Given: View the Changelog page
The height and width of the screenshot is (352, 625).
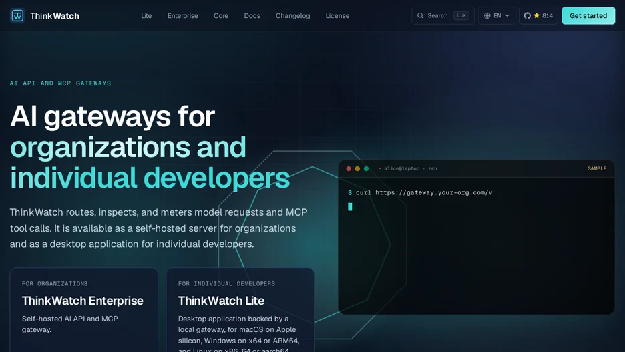Looking at the screenshot, I should 292,16.
